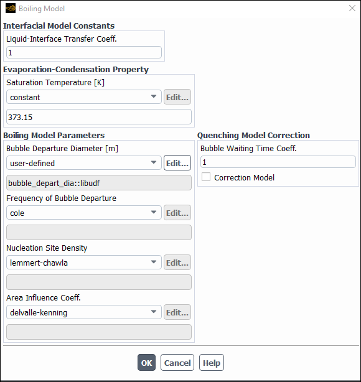The height and width of the screenshot is (382, 361).
Task: Click the Frequency of Bubble Departure label
Action: (x=61, y=198)
